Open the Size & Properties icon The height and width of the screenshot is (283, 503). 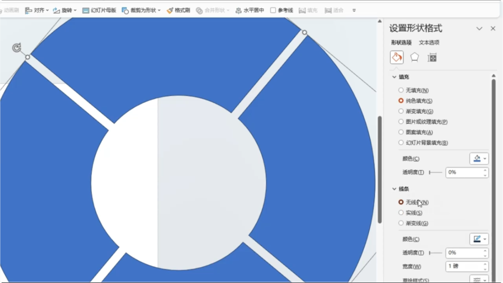[432, 58]
